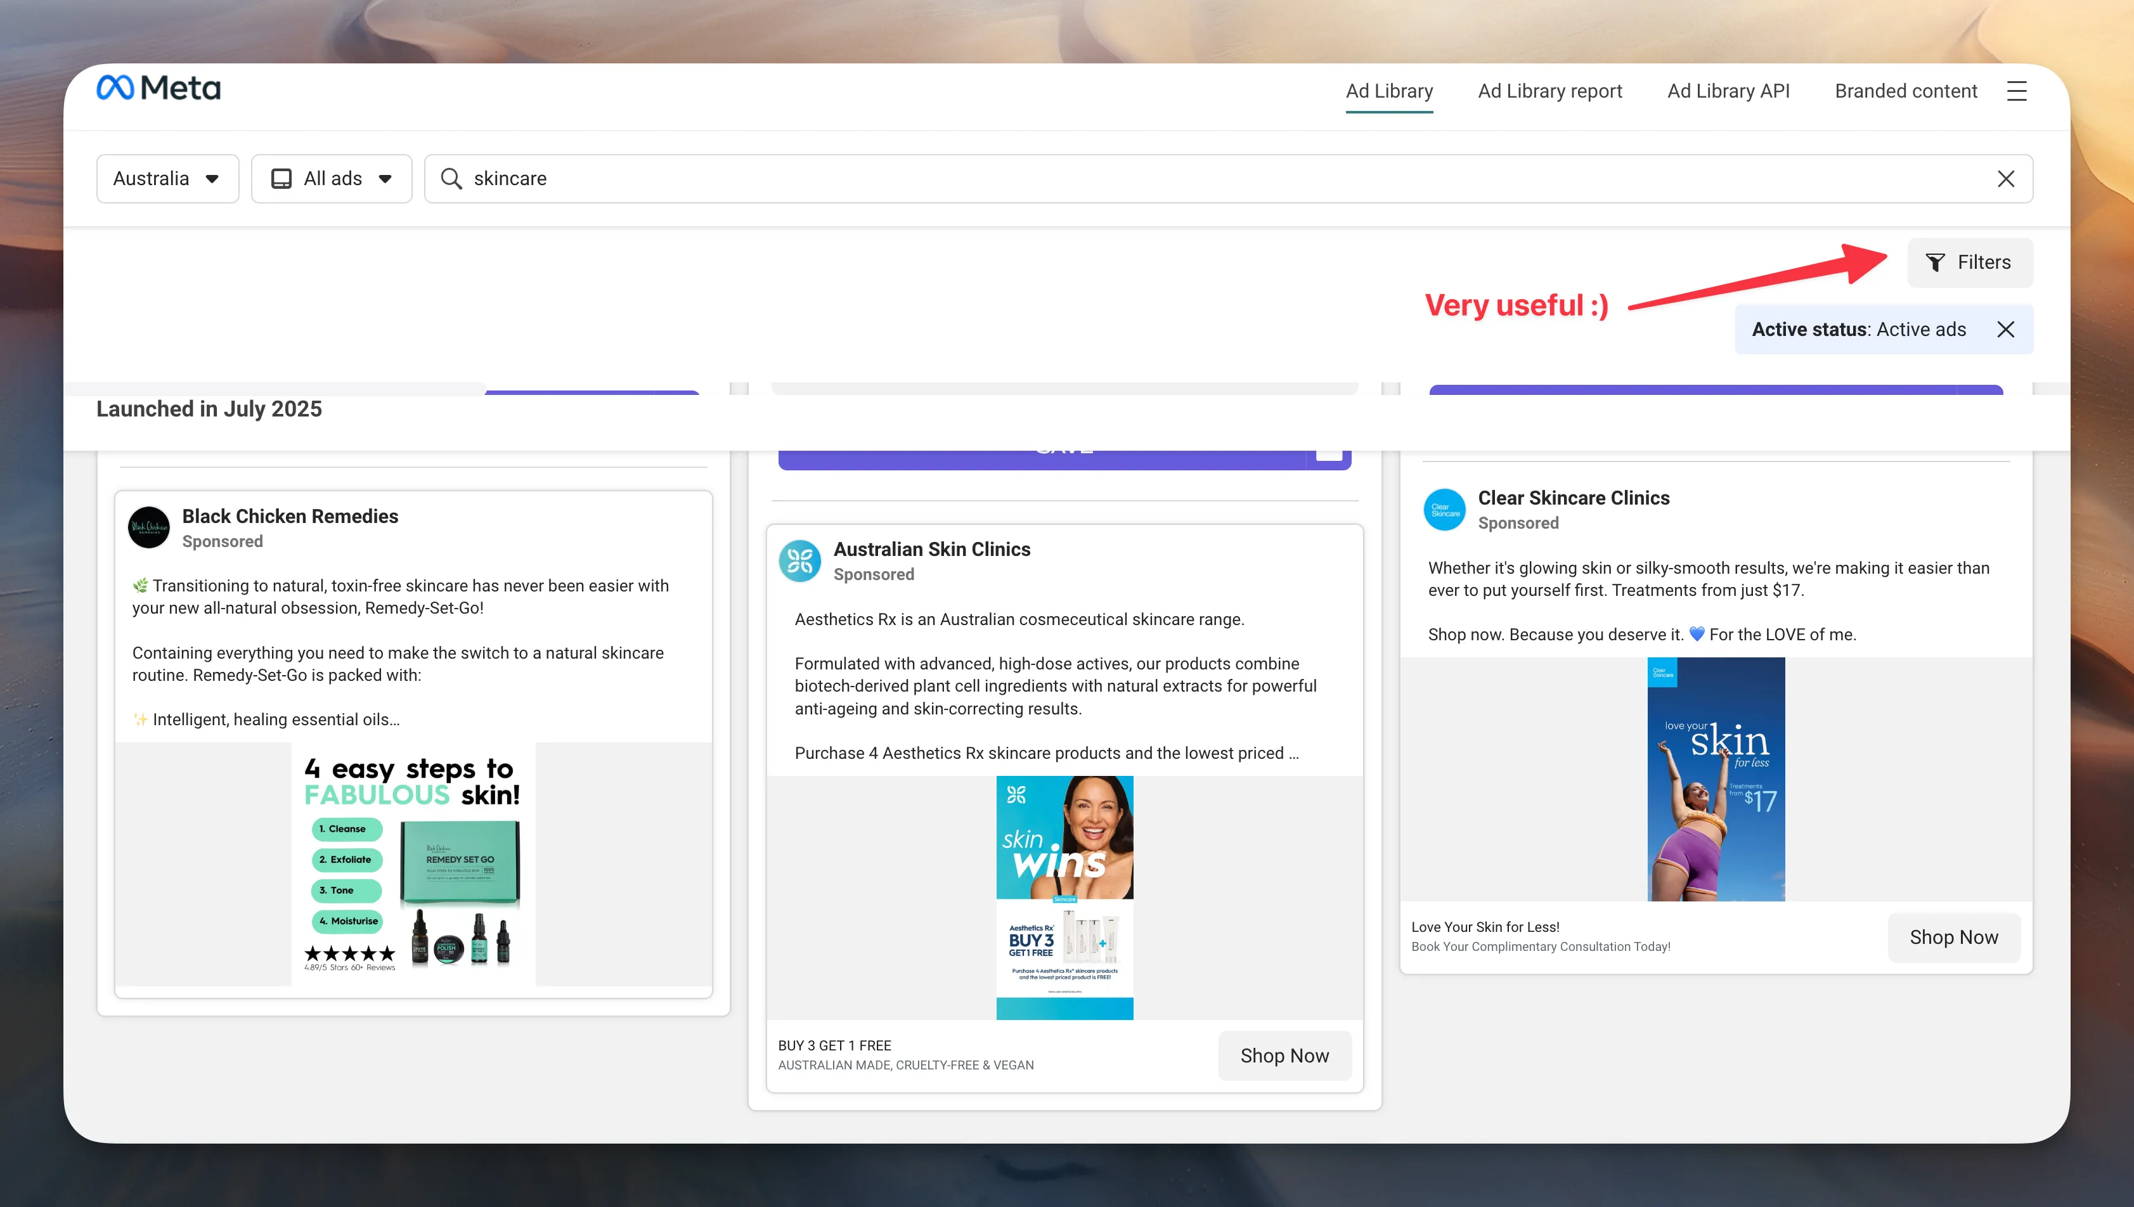
Task: Click the Filters funnel icon
Action: pos(1934,263)
